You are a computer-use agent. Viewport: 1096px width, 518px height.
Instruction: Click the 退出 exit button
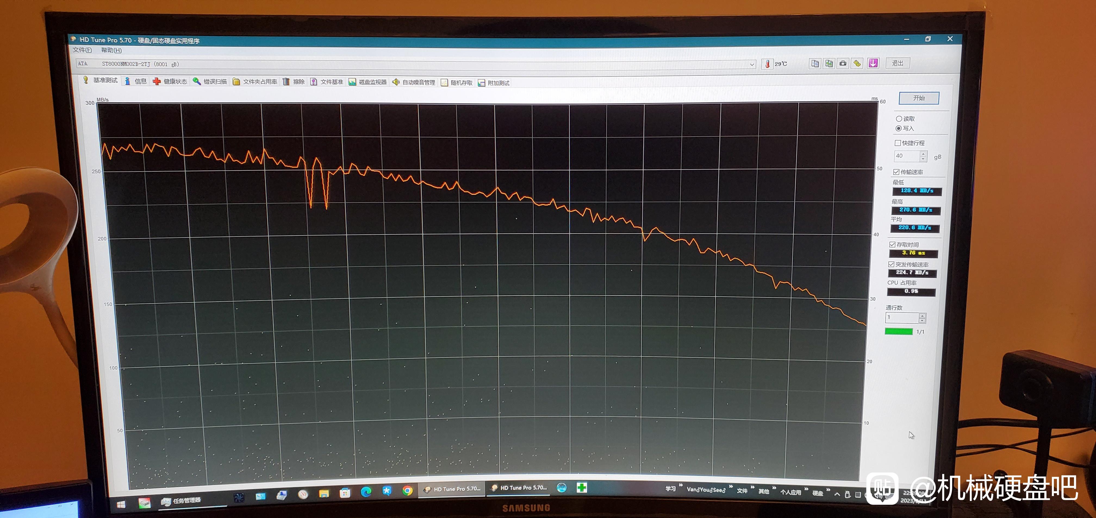[898, 63]
